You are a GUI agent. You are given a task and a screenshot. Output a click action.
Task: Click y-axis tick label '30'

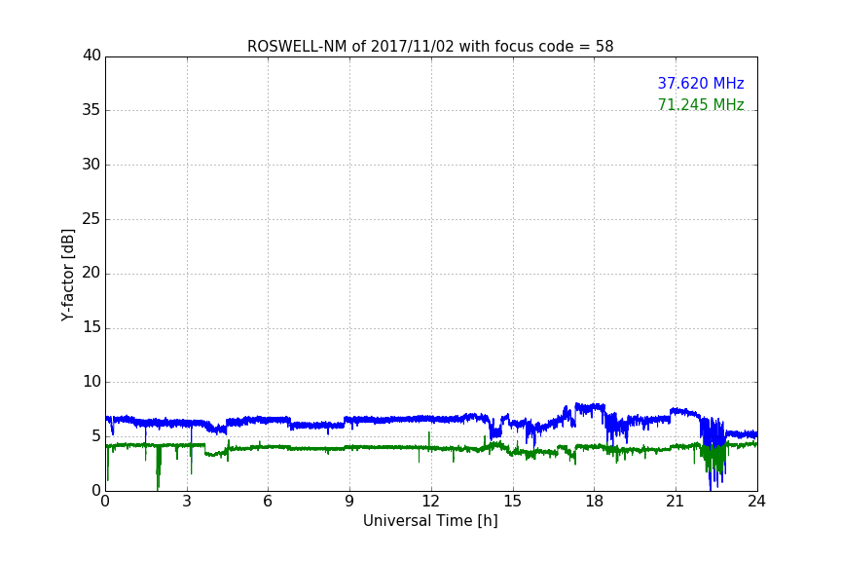[x=91, y=165]
